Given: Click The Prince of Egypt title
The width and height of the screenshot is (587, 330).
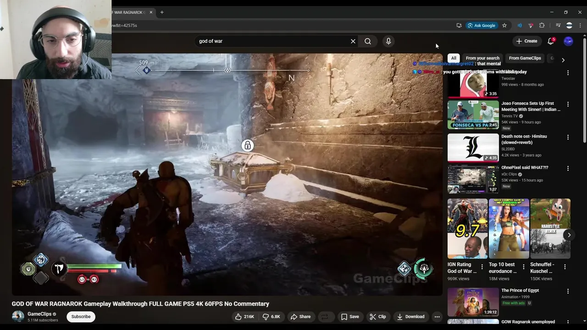Looking at the screenshot, I should pyautogui.click(x=520, y=290).
